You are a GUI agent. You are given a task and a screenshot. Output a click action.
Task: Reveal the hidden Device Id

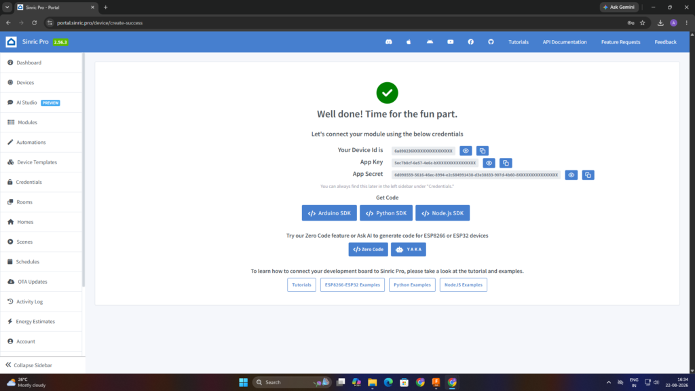pyautogui.click(x=466, y=151)
